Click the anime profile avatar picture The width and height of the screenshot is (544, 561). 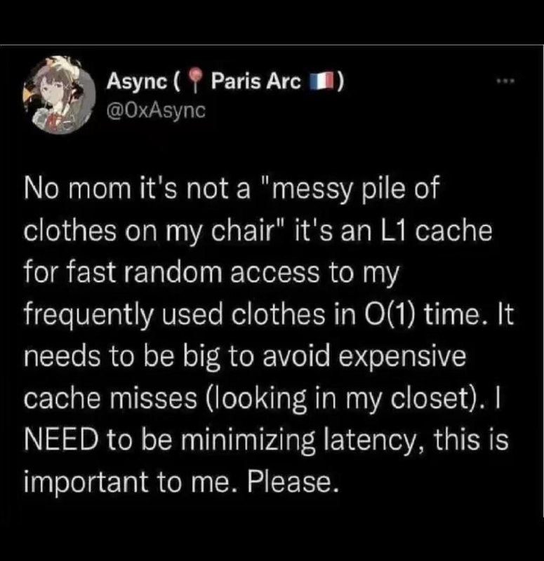click(x=60, y=96)
